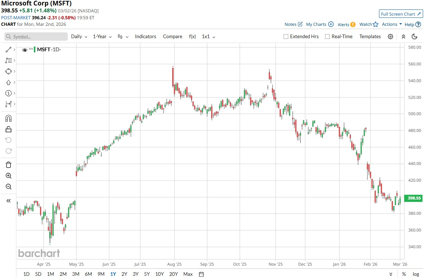426x278 pixels.
Task: Click the Symbol search input field
Action: tap(36, 37)
